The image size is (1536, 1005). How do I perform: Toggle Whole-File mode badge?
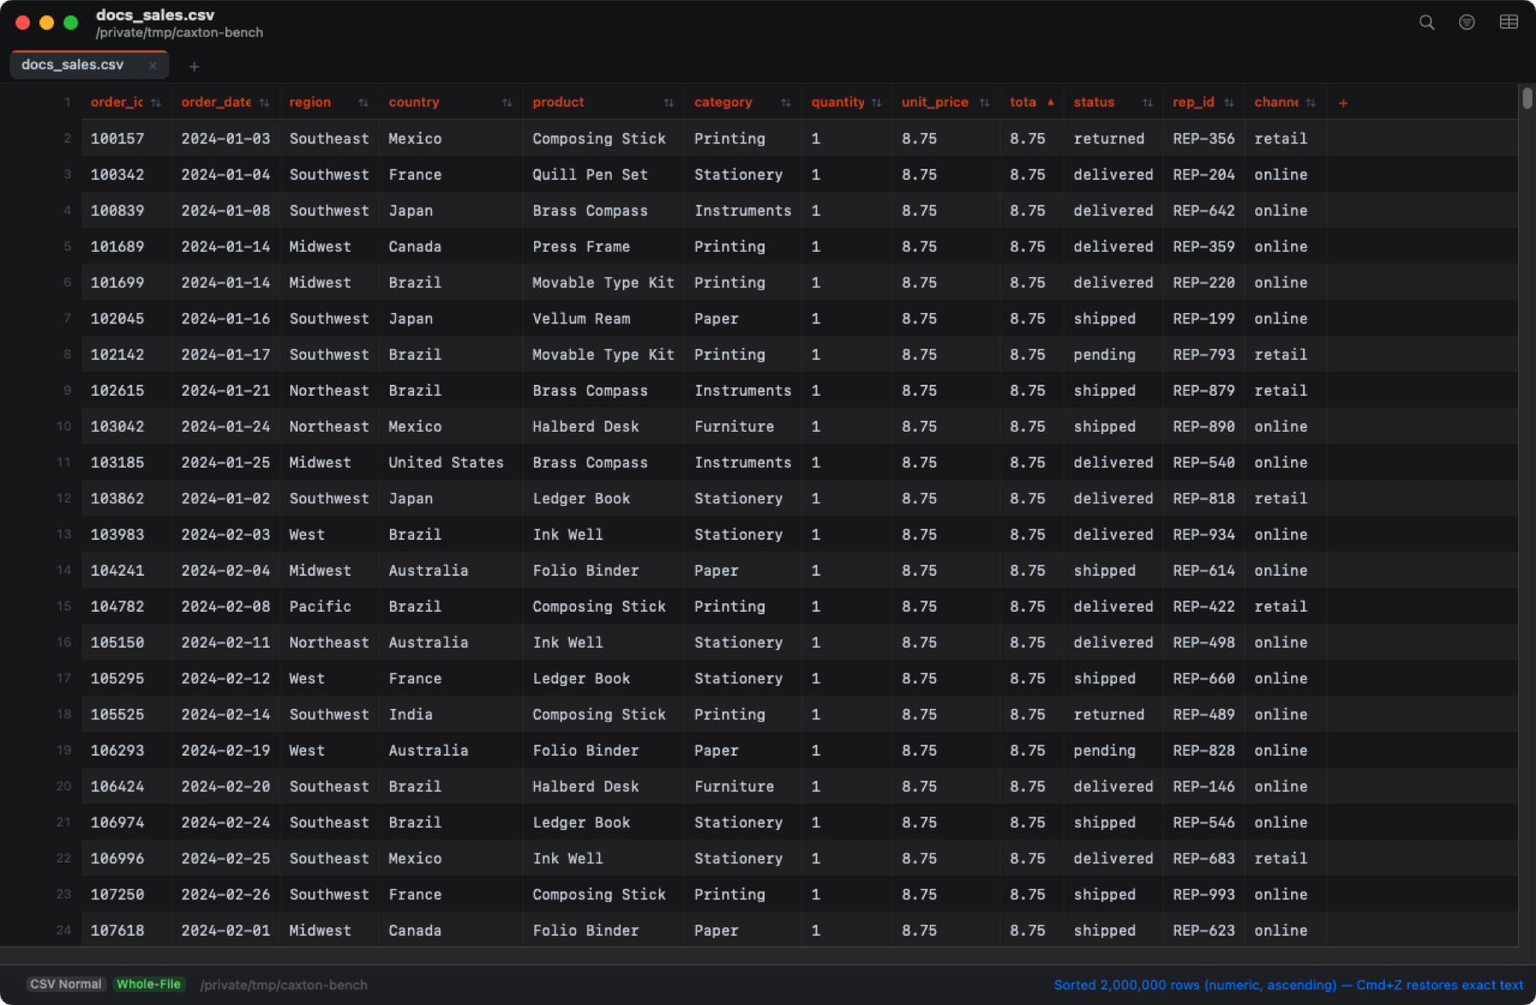pos(148,985)
